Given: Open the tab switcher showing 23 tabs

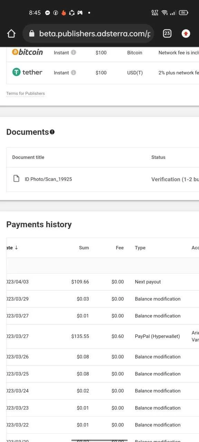Looking at the screenshot, I should (167, 33).
